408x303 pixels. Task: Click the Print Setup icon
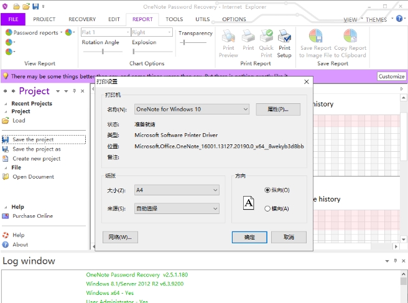(284, 36)
